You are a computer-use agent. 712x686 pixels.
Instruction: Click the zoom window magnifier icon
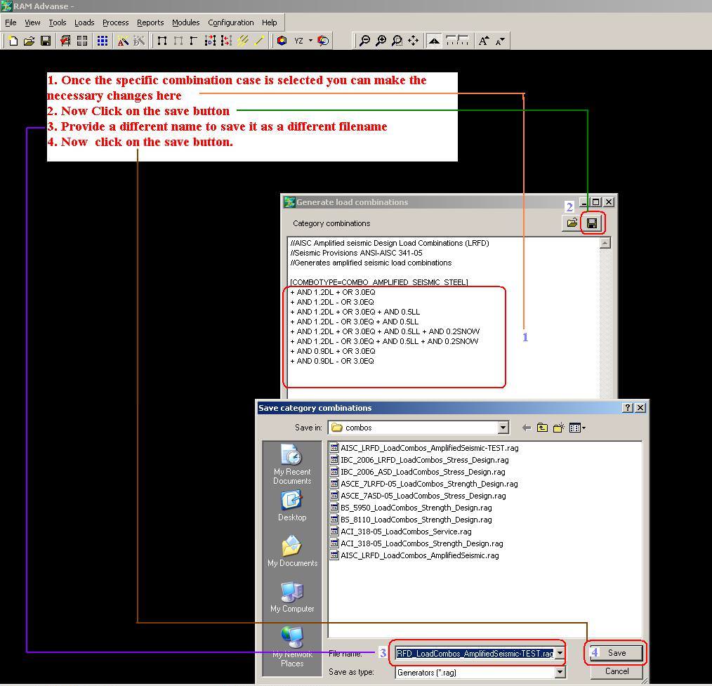[397, 41]
